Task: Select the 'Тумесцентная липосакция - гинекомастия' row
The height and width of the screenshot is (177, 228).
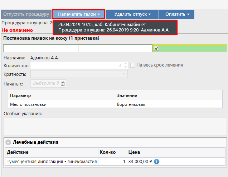Action: 52,162
